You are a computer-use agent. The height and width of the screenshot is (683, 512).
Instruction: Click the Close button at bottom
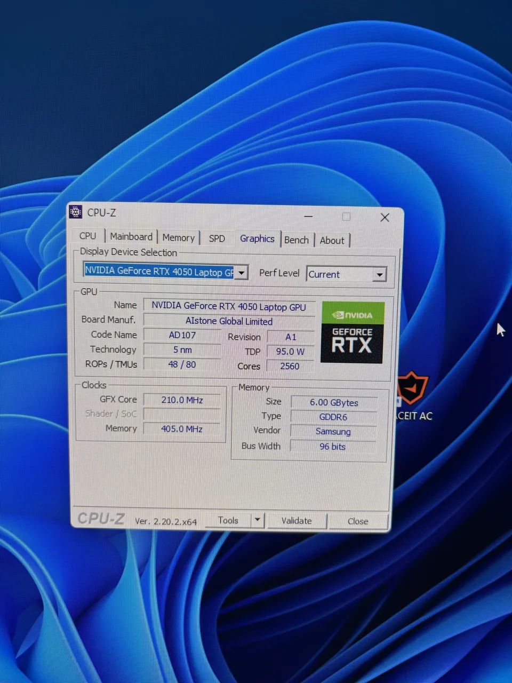tap(358, 521)
